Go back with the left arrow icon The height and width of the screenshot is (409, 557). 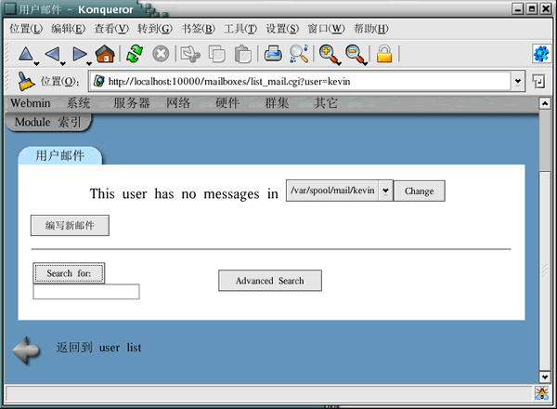(x=52, y=54)
